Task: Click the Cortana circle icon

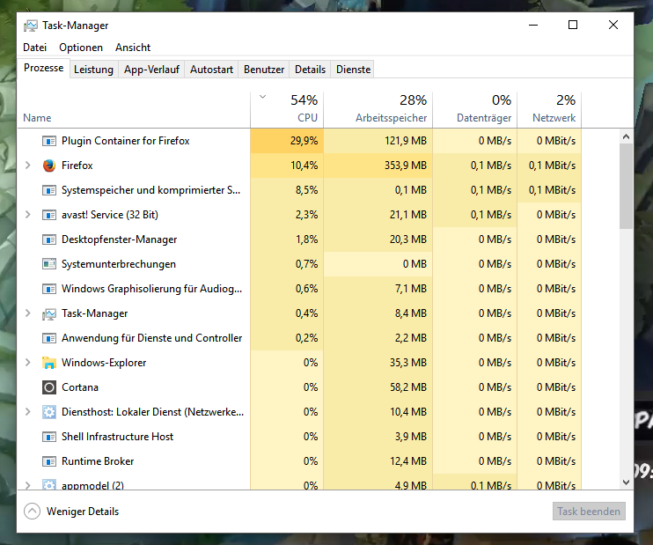Action: point(49,387)
